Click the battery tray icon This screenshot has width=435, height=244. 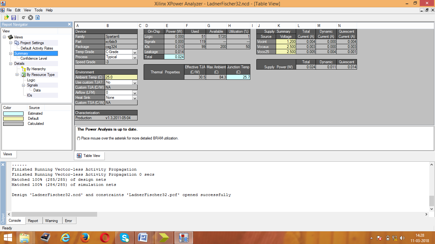tap(388, 238)
